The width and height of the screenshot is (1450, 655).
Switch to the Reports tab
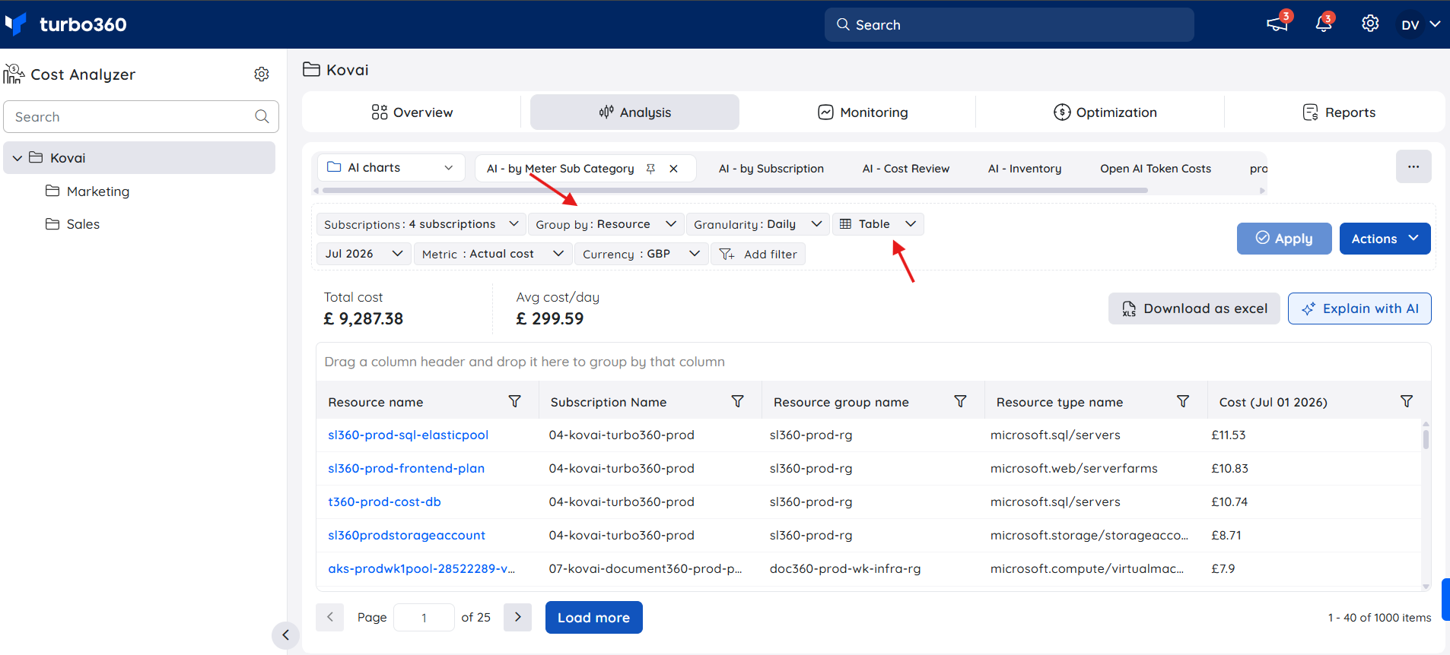click(x=1339, y=112)
